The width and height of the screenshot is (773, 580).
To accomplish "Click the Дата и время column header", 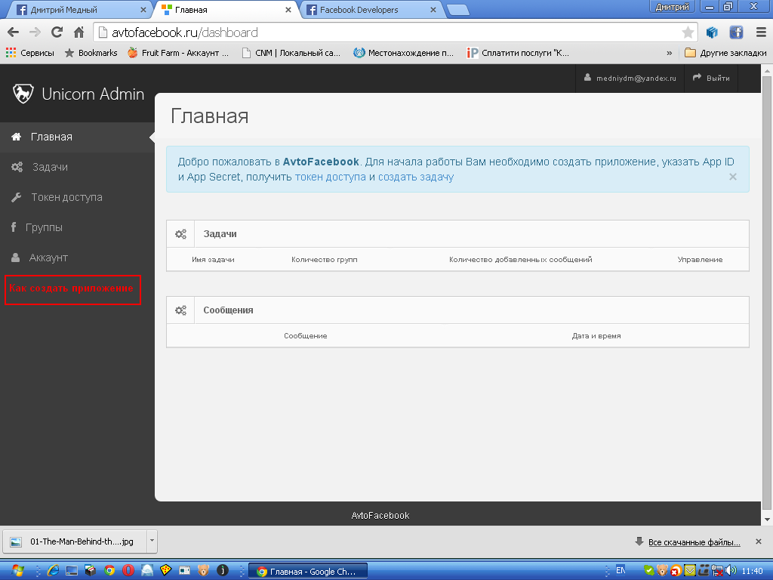I will (x=596, y=336).
